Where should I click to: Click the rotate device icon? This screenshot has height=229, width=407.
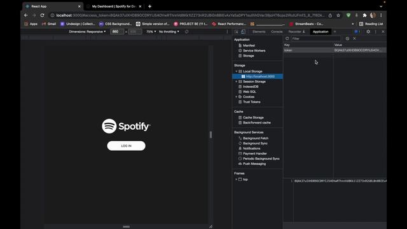[186, 32]
